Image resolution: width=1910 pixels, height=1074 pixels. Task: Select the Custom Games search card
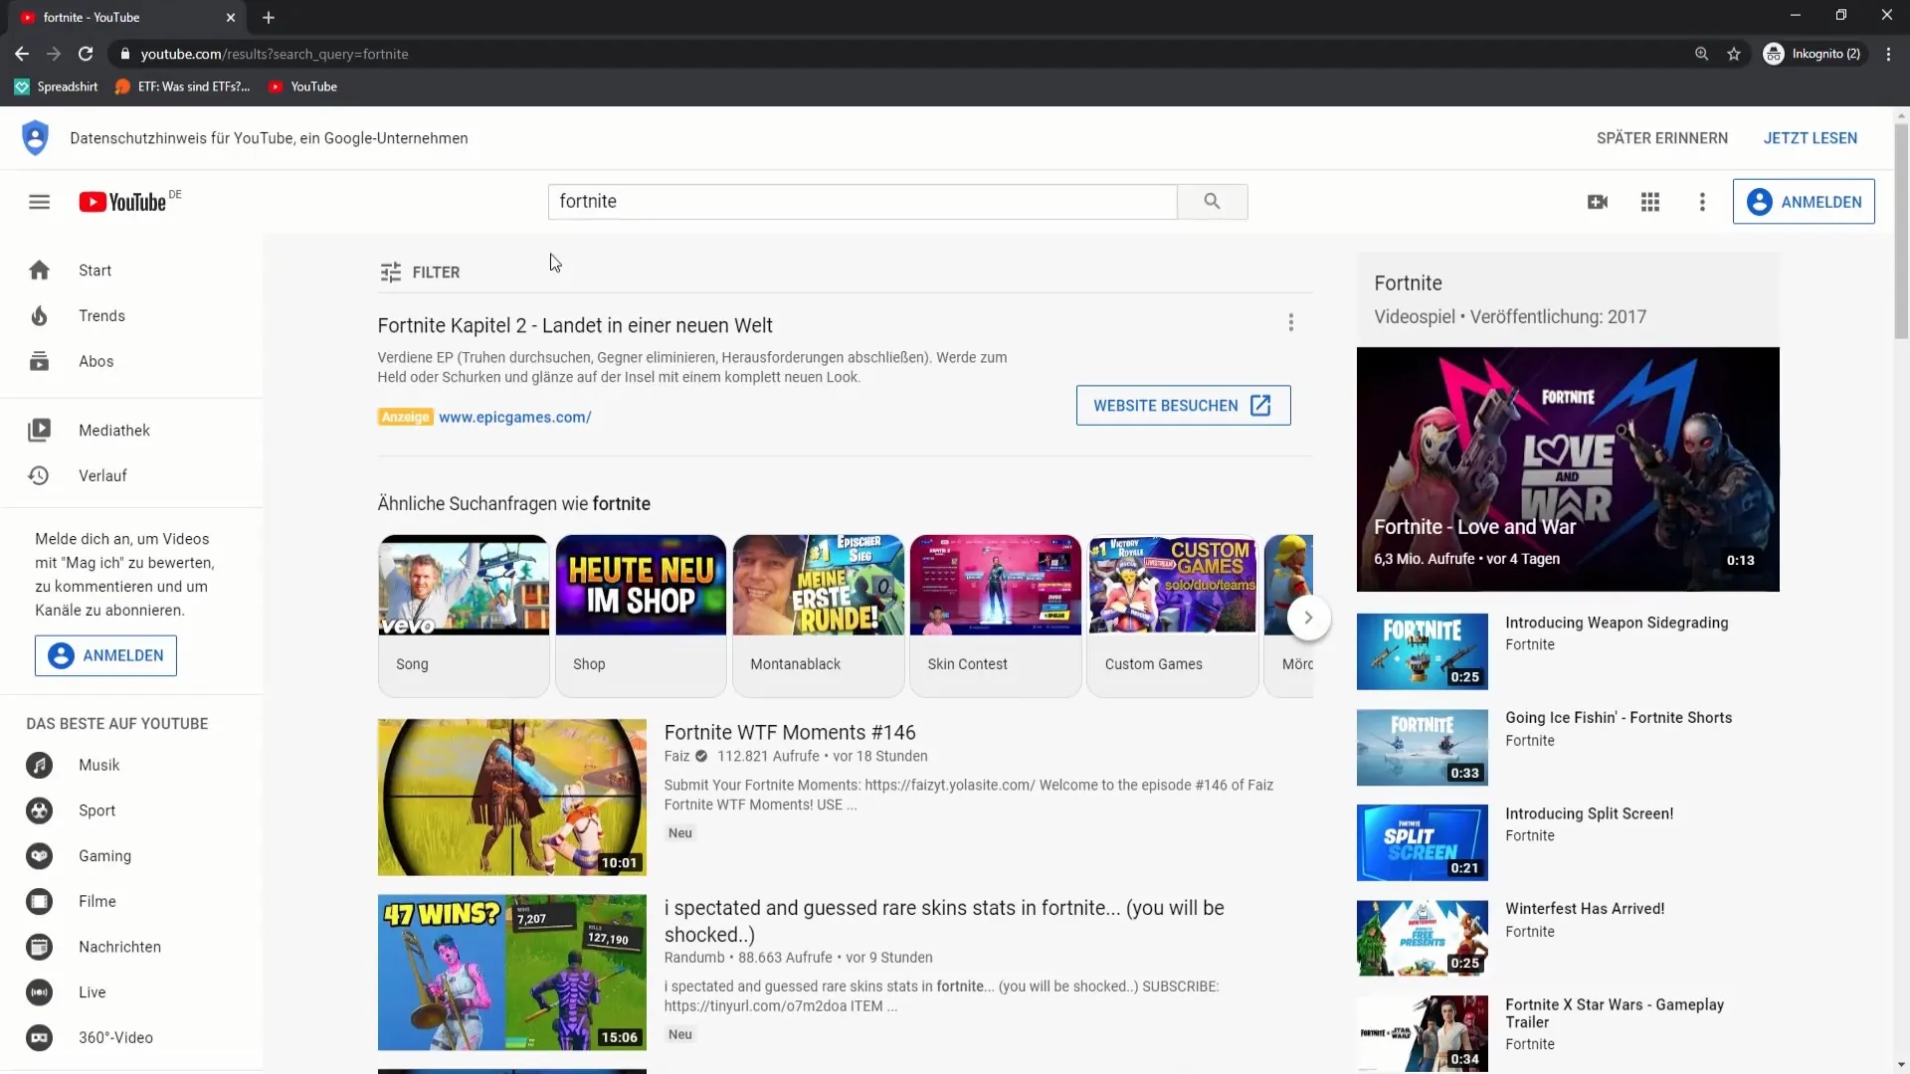(x=1172, y=616)
